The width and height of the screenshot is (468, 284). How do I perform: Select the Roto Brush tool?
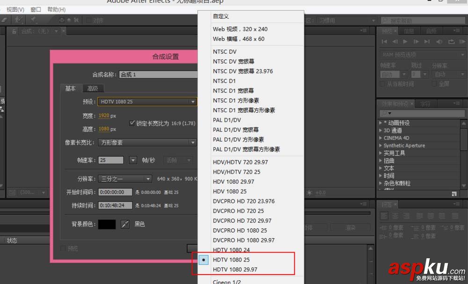tap(19, 20)
